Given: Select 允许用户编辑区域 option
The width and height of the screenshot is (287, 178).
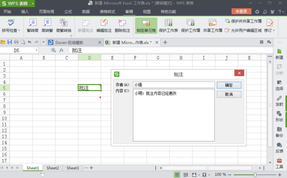Looking at the screenshot, I should (x=243, y=30).
